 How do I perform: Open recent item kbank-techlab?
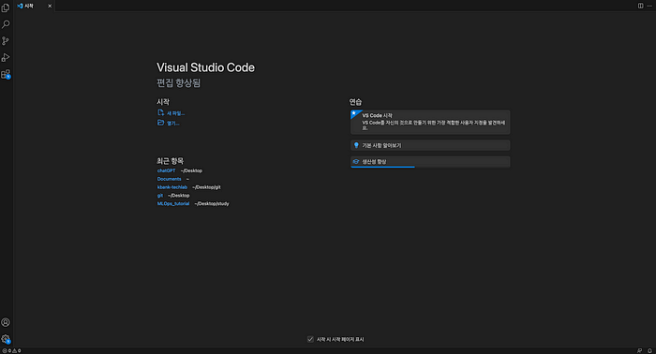coord(171,187)
